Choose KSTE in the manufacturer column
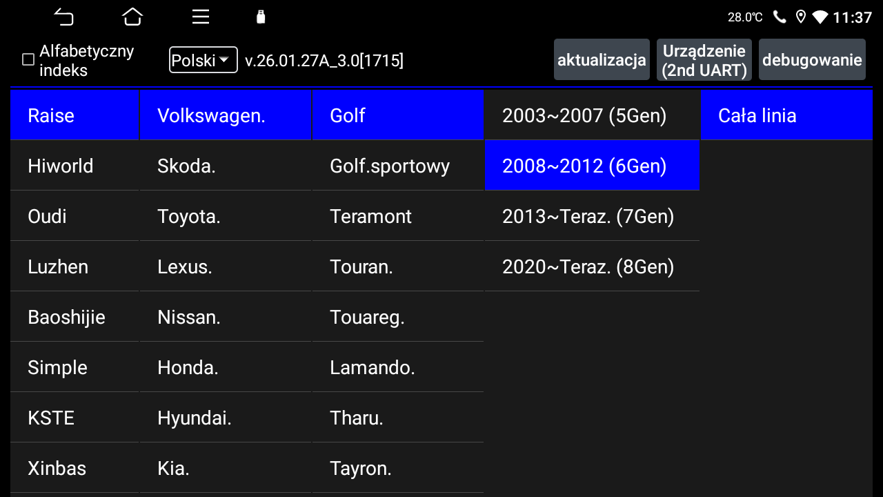The image size is (883, 497). point(75,418)
